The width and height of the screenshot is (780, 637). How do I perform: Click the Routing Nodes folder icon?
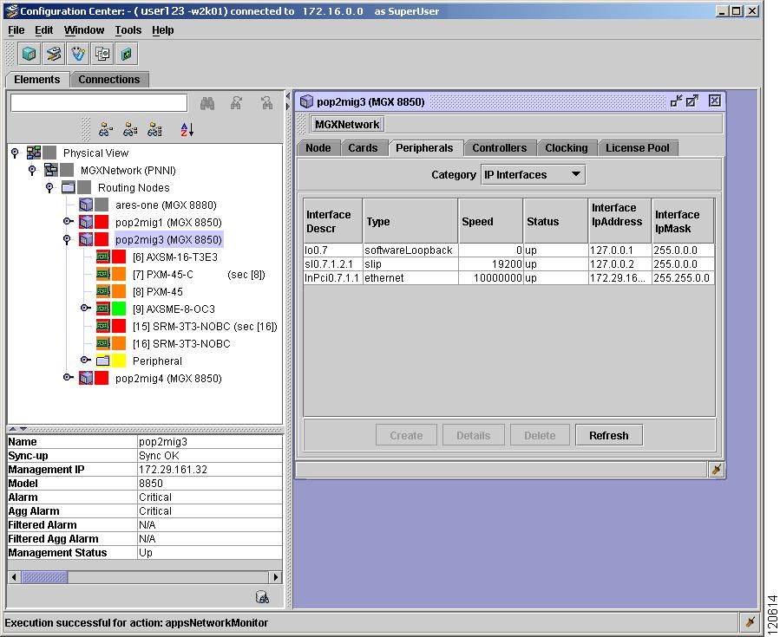pyautogui.click(x=69, y=187)
